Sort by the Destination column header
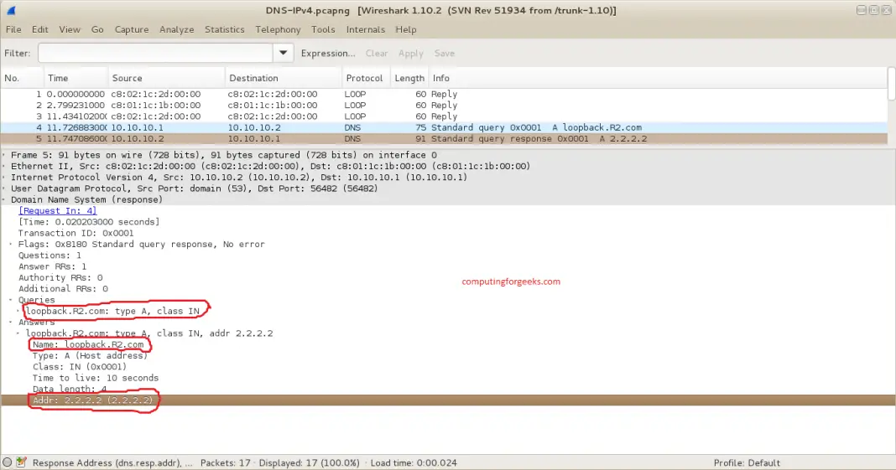This screenshot has width=896, height=470. [x=284, y=78]
